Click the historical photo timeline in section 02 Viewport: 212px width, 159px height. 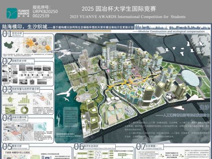point(28,75)
